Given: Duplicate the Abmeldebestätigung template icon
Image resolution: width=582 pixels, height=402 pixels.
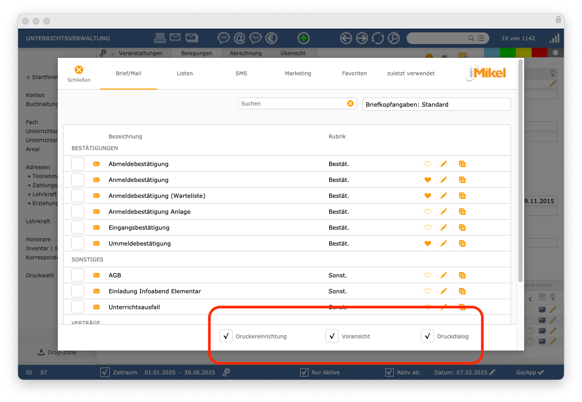Looking at the screenshot, I should click(462, 164).
